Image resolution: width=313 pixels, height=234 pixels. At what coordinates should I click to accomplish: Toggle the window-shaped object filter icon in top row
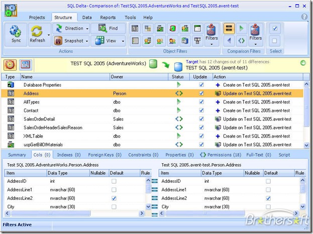point(197,29)
